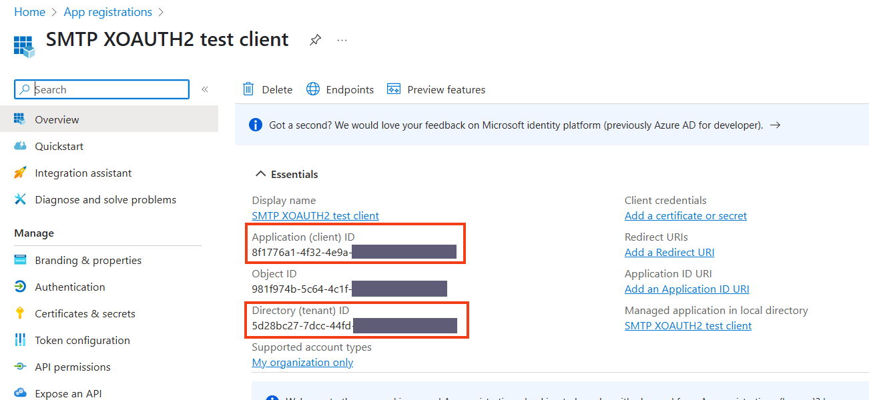The width and height of the screenshot is (869, 400).
Task: Go to Authentication settings
Action: pyautogui.click(x=109, y=287)
